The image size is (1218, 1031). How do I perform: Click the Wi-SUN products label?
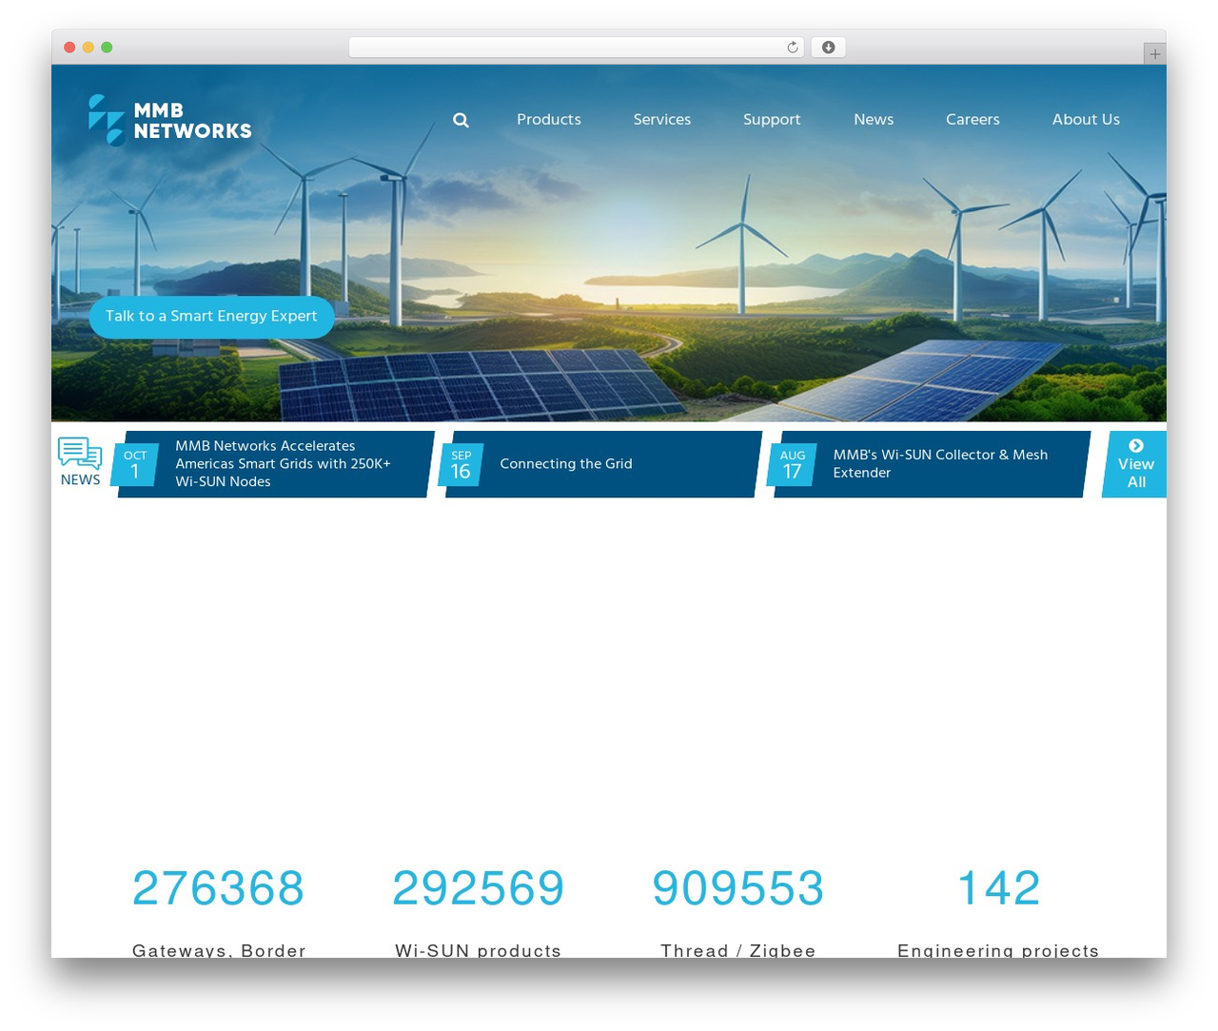click(478, 949)
